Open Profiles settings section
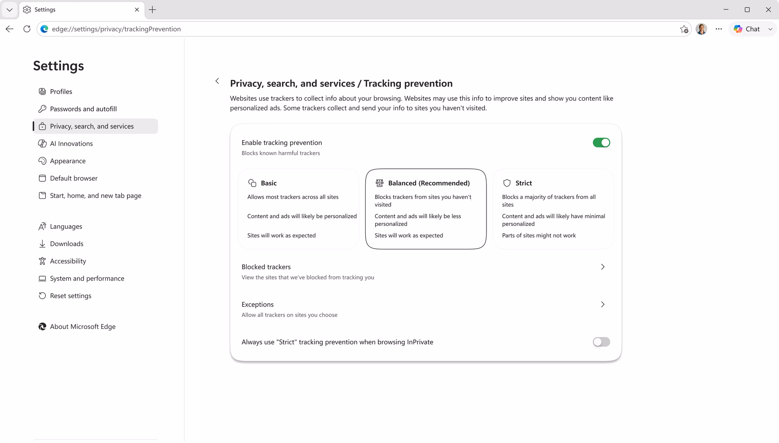 point(96,92)
